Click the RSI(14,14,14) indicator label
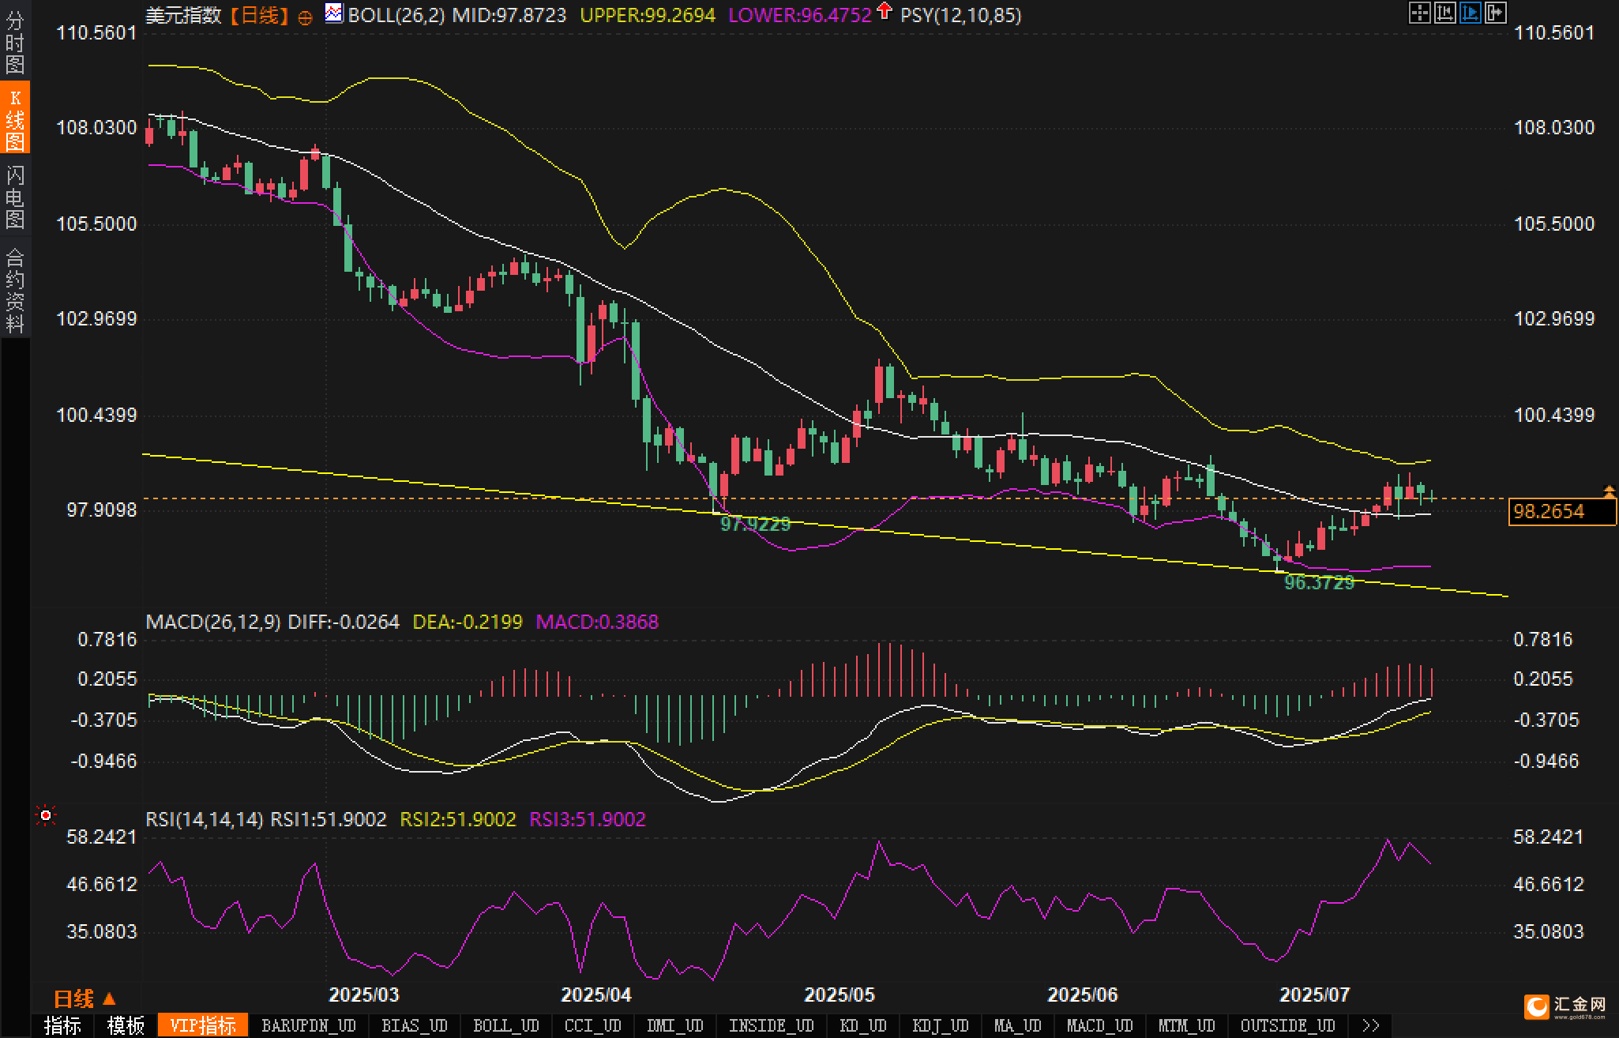The width and height of the screenshot is (1619, 1038). tap(205, 819)
